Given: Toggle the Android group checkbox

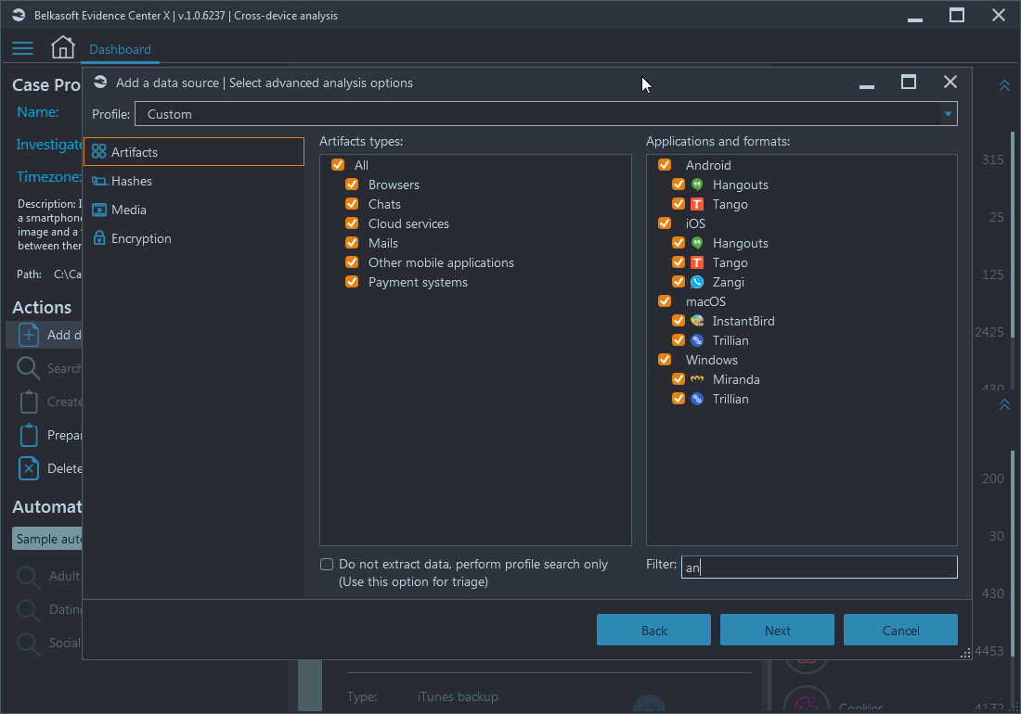Looking at the screenshot, I should [665, 164].
